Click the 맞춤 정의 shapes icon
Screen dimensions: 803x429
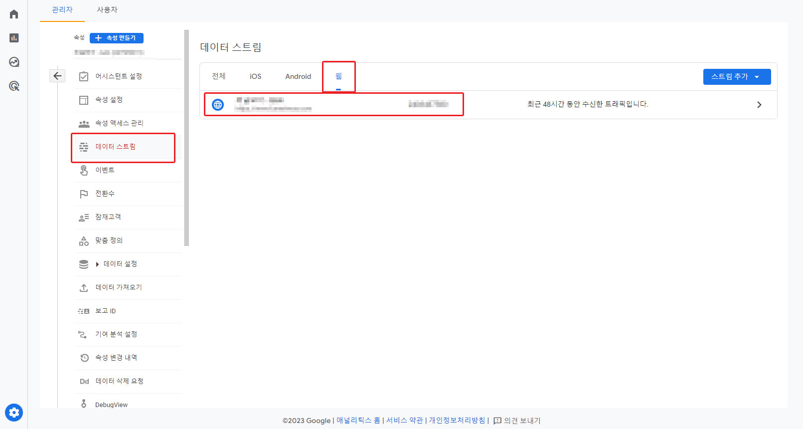coord(84,240)
